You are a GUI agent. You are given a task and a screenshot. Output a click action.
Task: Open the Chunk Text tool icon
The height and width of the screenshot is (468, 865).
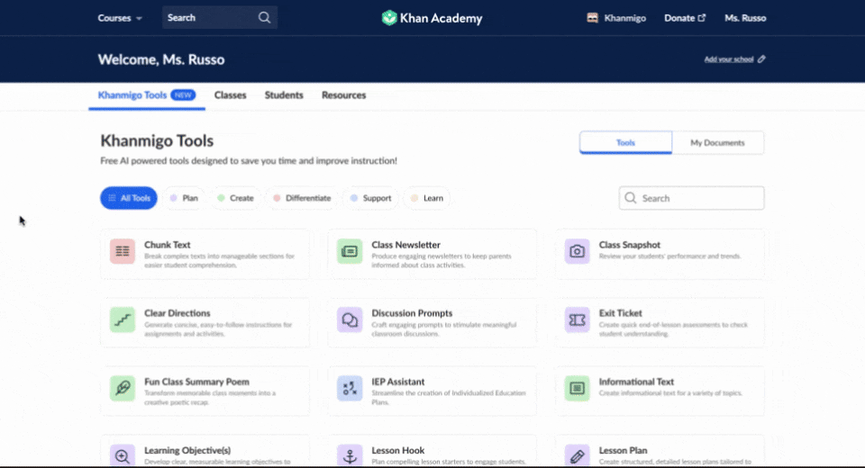(123, 252)
